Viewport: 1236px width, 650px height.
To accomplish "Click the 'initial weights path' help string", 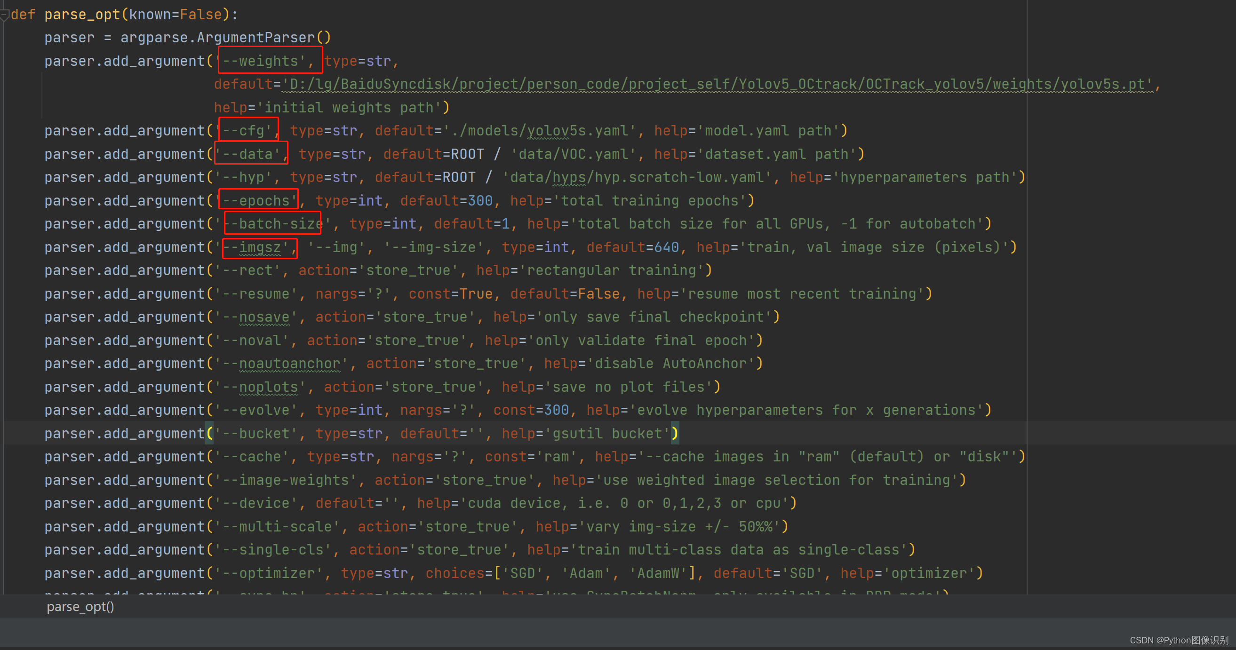I will [349, 107].
